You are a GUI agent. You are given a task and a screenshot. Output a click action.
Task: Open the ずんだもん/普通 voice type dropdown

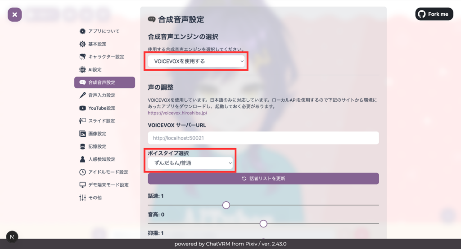pyautogui.click(x=190, y=163)
